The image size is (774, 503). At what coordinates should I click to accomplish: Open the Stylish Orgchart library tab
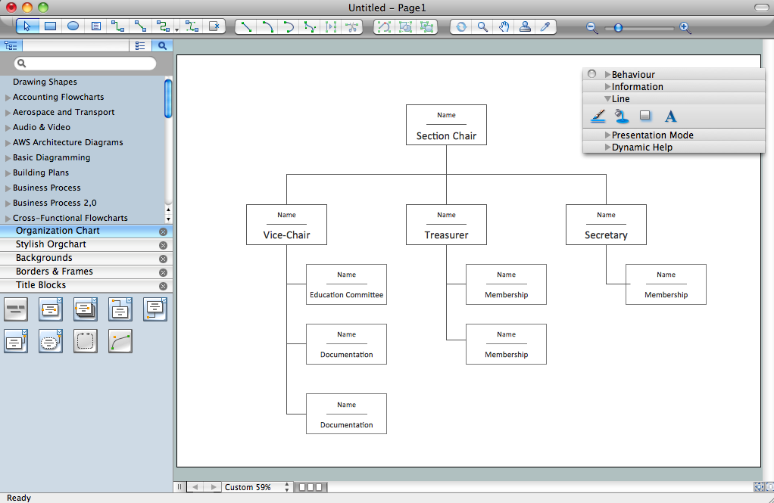[x=51, y=244]
